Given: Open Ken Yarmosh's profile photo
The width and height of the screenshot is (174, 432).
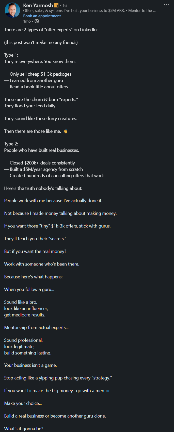Looking at the screenshot, I should point(12,10).
